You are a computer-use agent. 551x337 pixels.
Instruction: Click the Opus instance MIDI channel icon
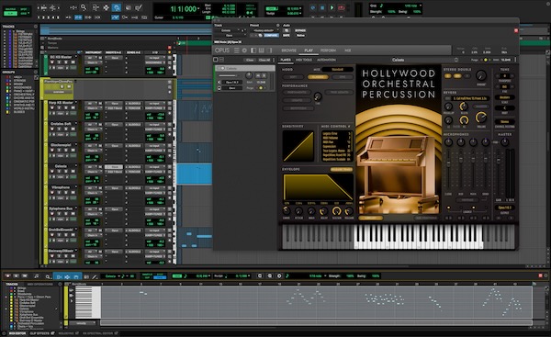tap(219, 88)
